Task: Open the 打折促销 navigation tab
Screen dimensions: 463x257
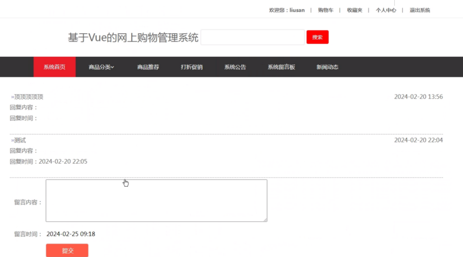Action: (192, 67)
